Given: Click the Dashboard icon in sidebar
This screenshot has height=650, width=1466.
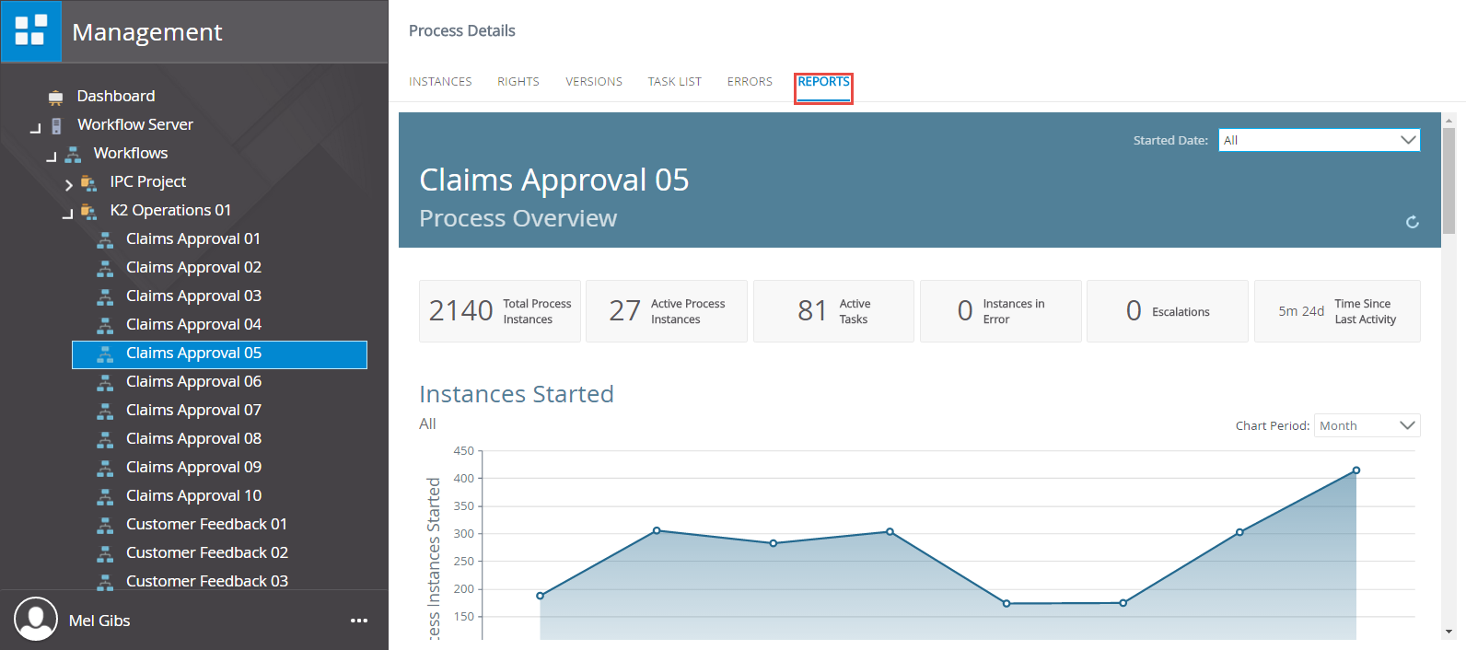Looking at the screenshot, I should pos(56,97).
